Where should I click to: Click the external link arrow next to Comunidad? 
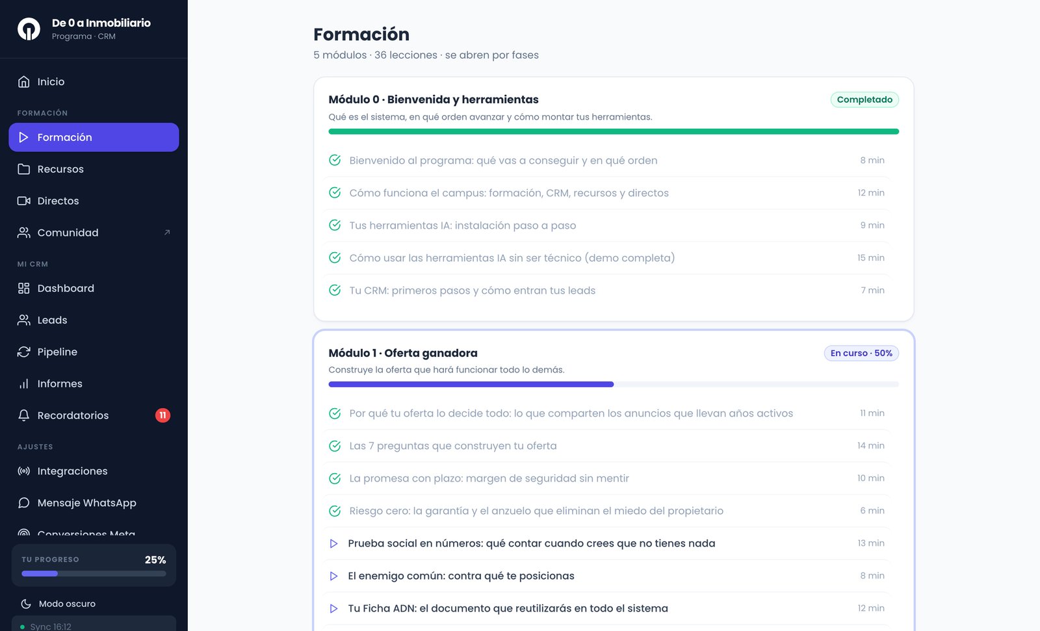[167, 233]
